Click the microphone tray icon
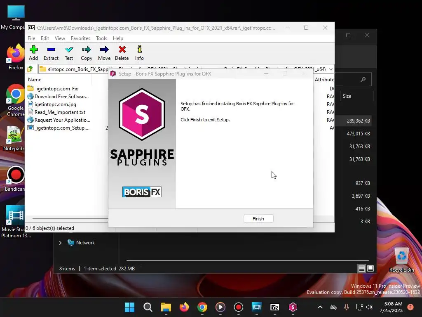The width and height of the screenshot is (422, 317). click(347, 307)
